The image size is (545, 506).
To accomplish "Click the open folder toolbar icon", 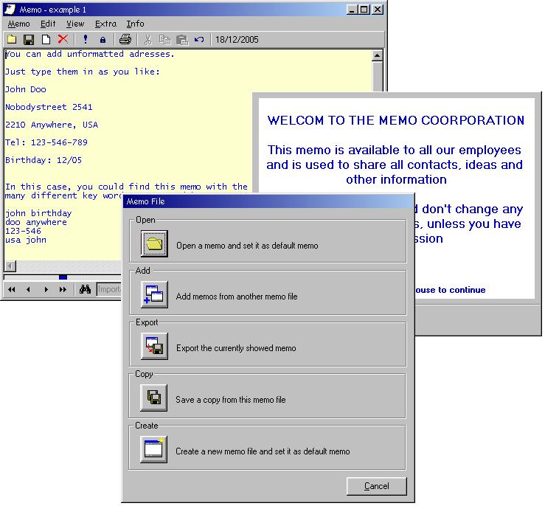I will point(13,39).
